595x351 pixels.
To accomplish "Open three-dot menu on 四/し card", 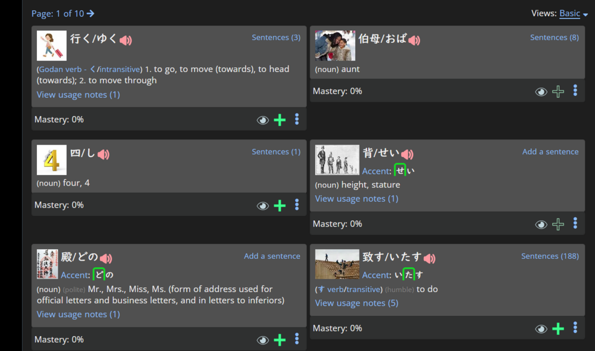I will [x=297, y=205].
